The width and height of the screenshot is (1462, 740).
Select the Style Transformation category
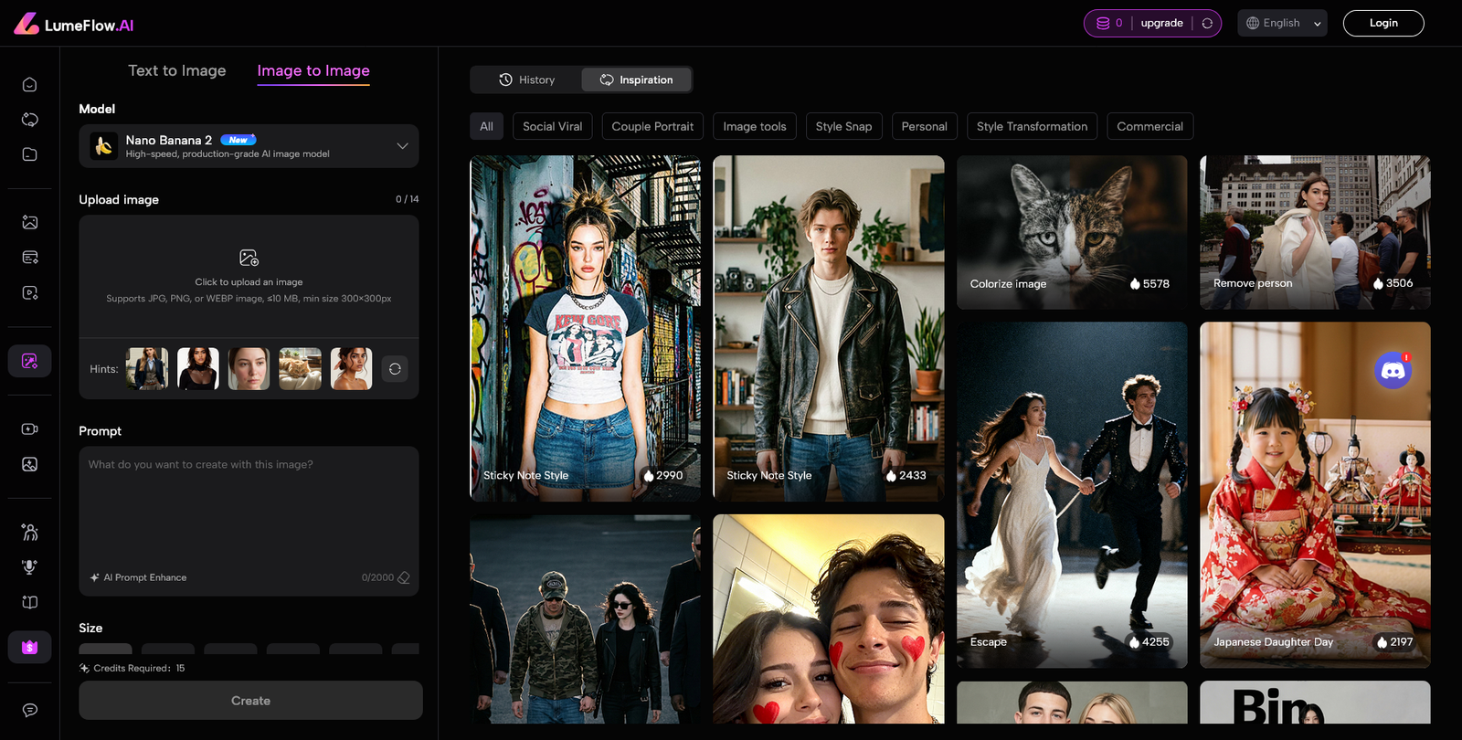(1032, 127)
